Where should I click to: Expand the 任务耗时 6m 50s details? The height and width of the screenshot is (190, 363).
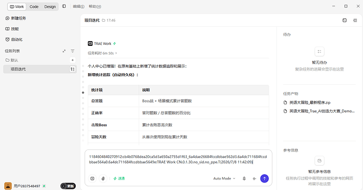pyautogui.click(x=102, y=53)
